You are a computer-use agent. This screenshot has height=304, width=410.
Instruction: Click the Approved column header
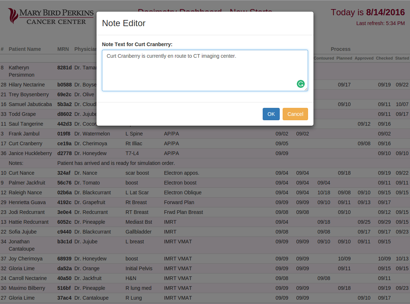tap(364, 58)
